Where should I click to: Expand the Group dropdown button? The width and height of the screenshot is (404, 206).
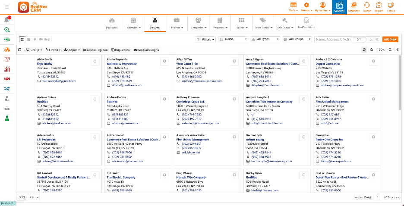pyautogui.click(x=34, y=50)
